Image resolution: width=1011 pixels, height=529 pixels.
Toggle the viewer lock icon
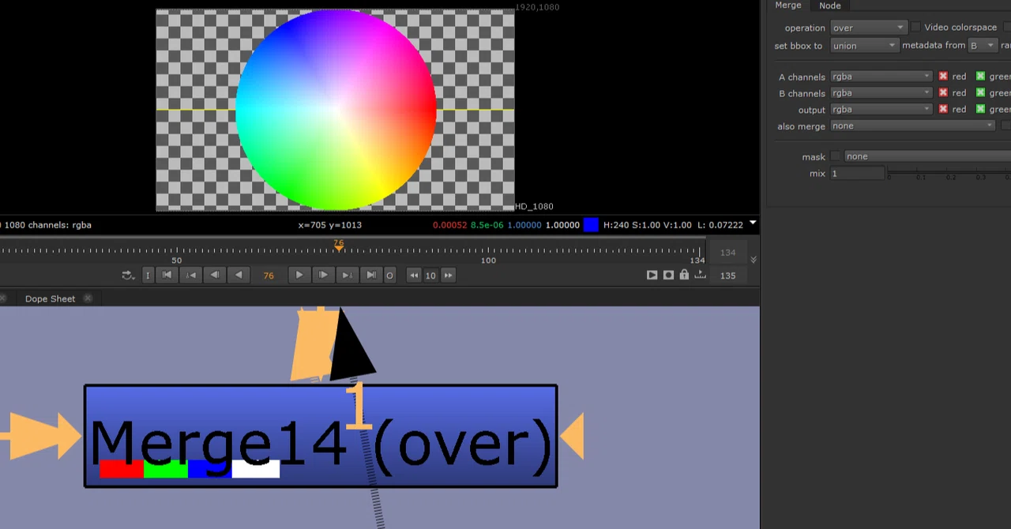(684, 275)
